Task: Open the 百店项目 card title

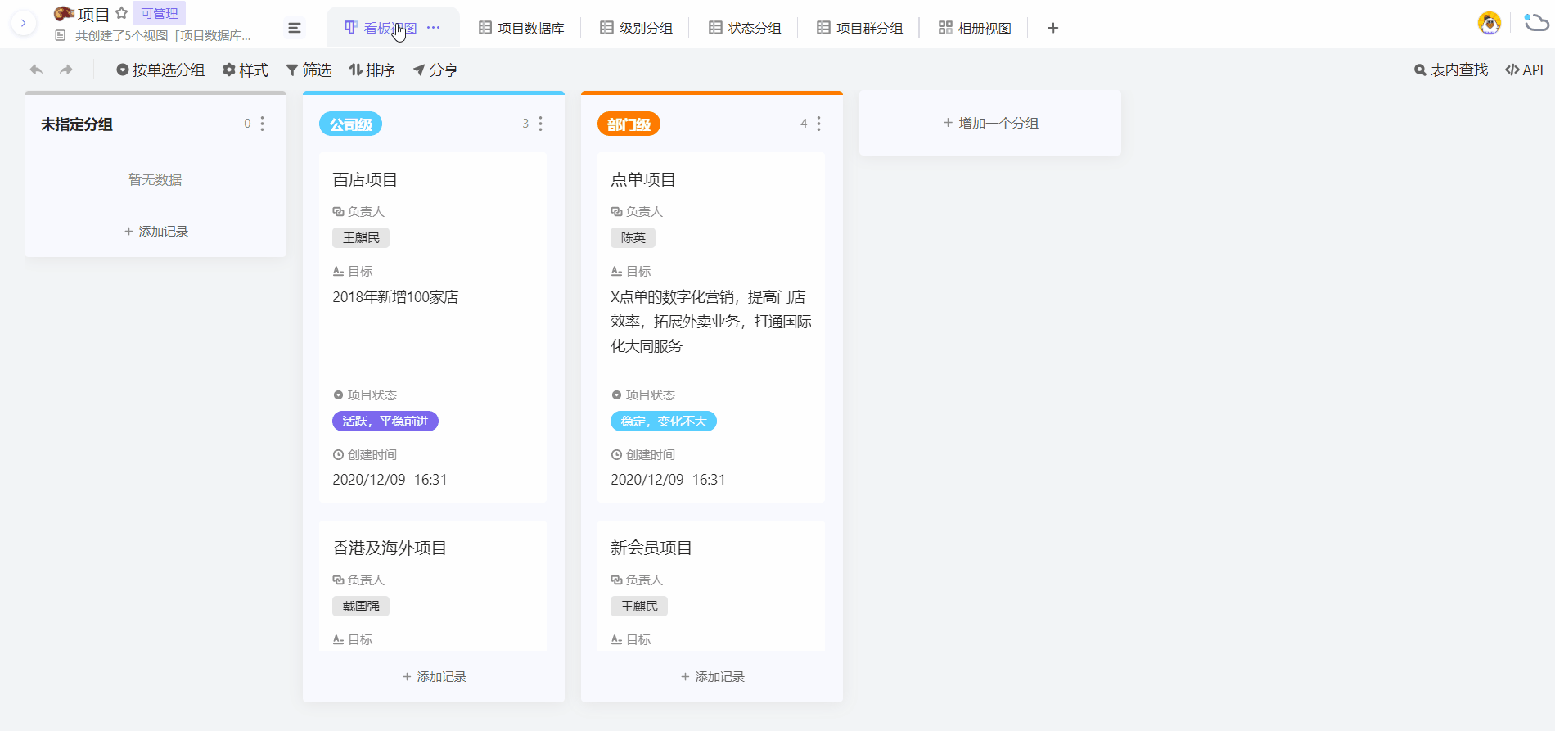Action: point(365,179)
